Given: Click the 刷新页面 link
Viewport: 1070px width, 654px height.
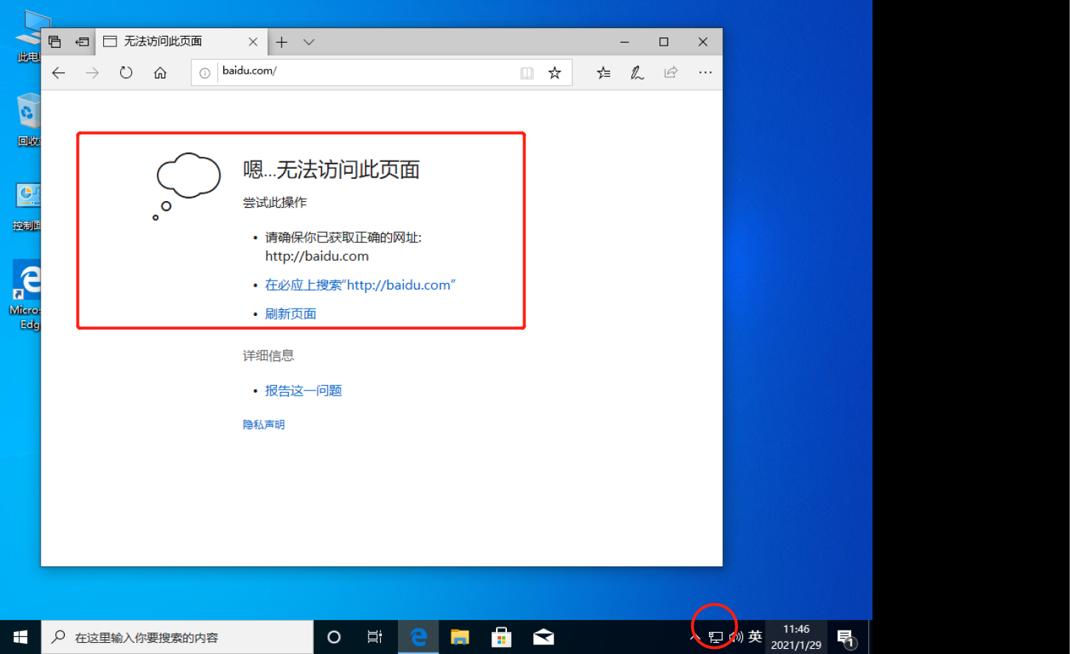Looking at the screenshot, I should (x=290, y=314).
